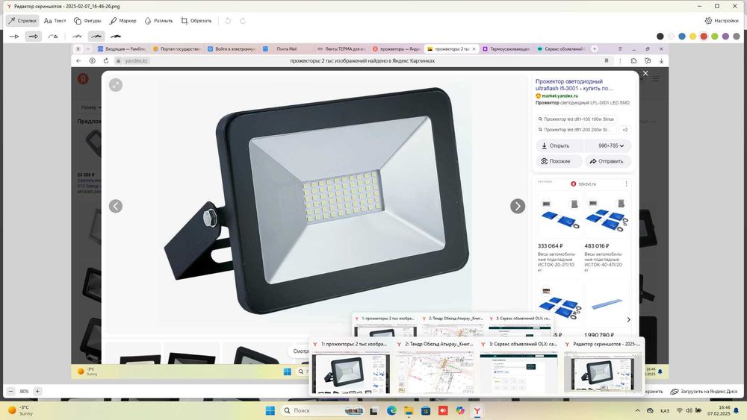Choose the curved dashed arrow style
Screen dimensions: 747x420
coord(53,36)
